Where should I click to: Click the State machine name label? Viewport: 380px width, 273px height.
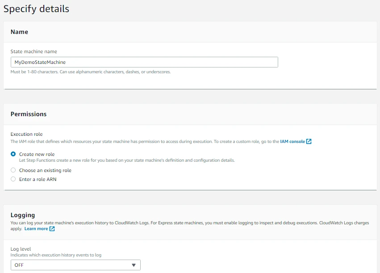click(x=33, y=51)
